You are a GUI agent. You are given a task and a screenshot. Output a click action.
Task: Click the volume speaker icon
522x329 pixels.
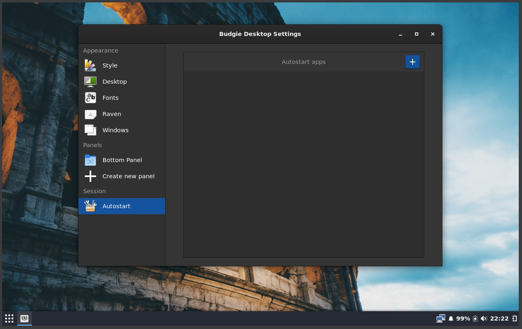(x=484, y=318)
